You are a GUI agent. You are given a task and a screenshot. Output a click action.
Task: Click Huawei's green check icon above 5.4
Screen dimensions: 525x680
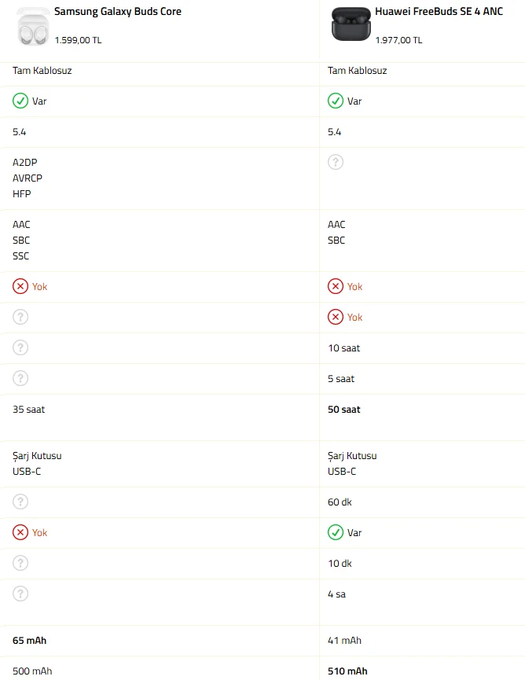pyautogui.click(x=336, y=101)
